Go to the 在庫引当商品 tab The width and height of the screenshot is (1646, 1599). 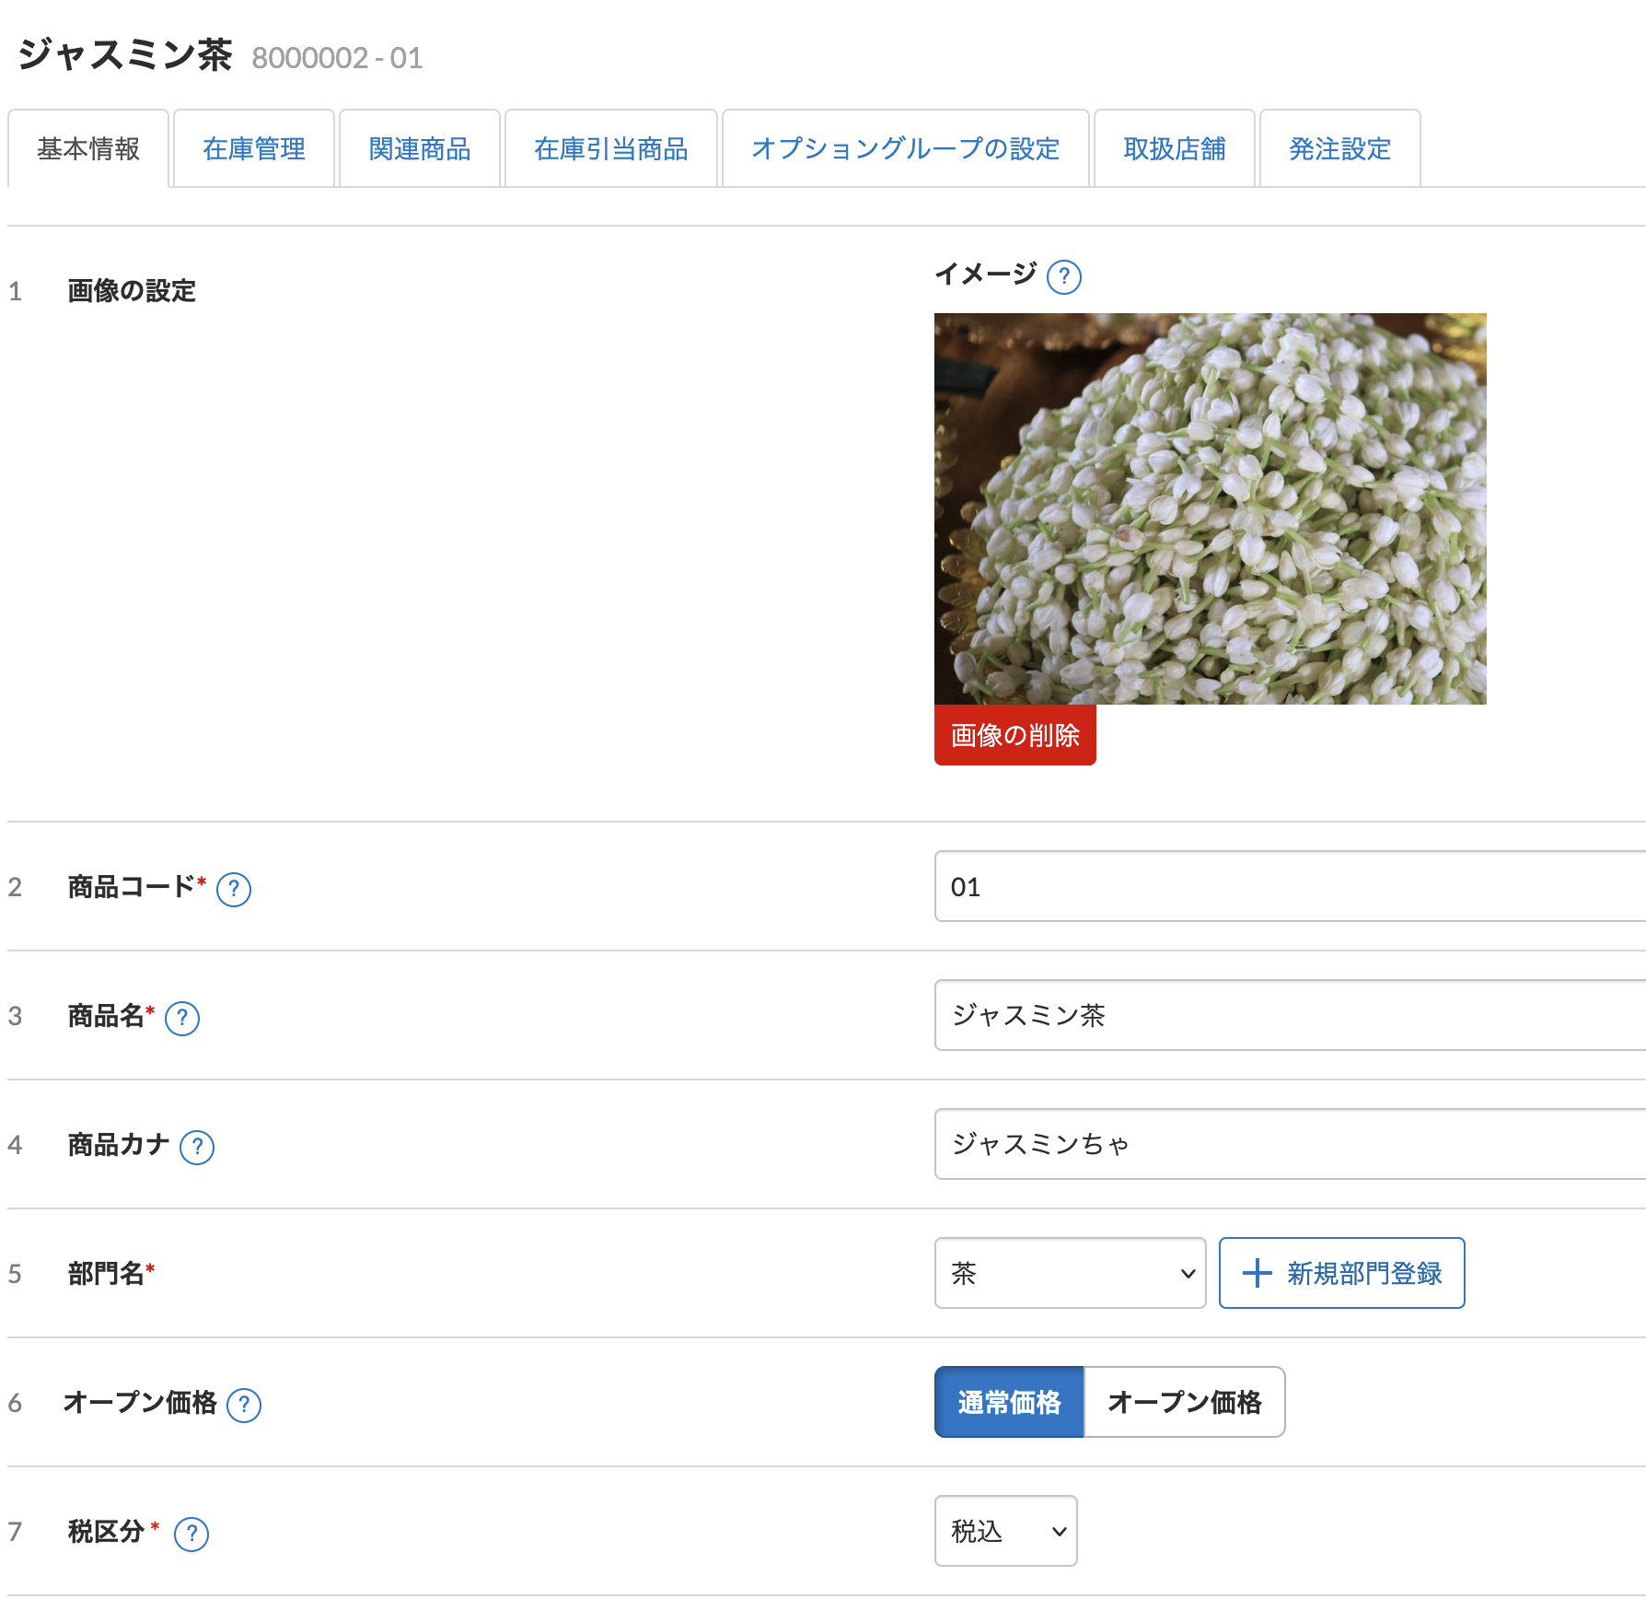pyautogui.click(x=611, y=148)
